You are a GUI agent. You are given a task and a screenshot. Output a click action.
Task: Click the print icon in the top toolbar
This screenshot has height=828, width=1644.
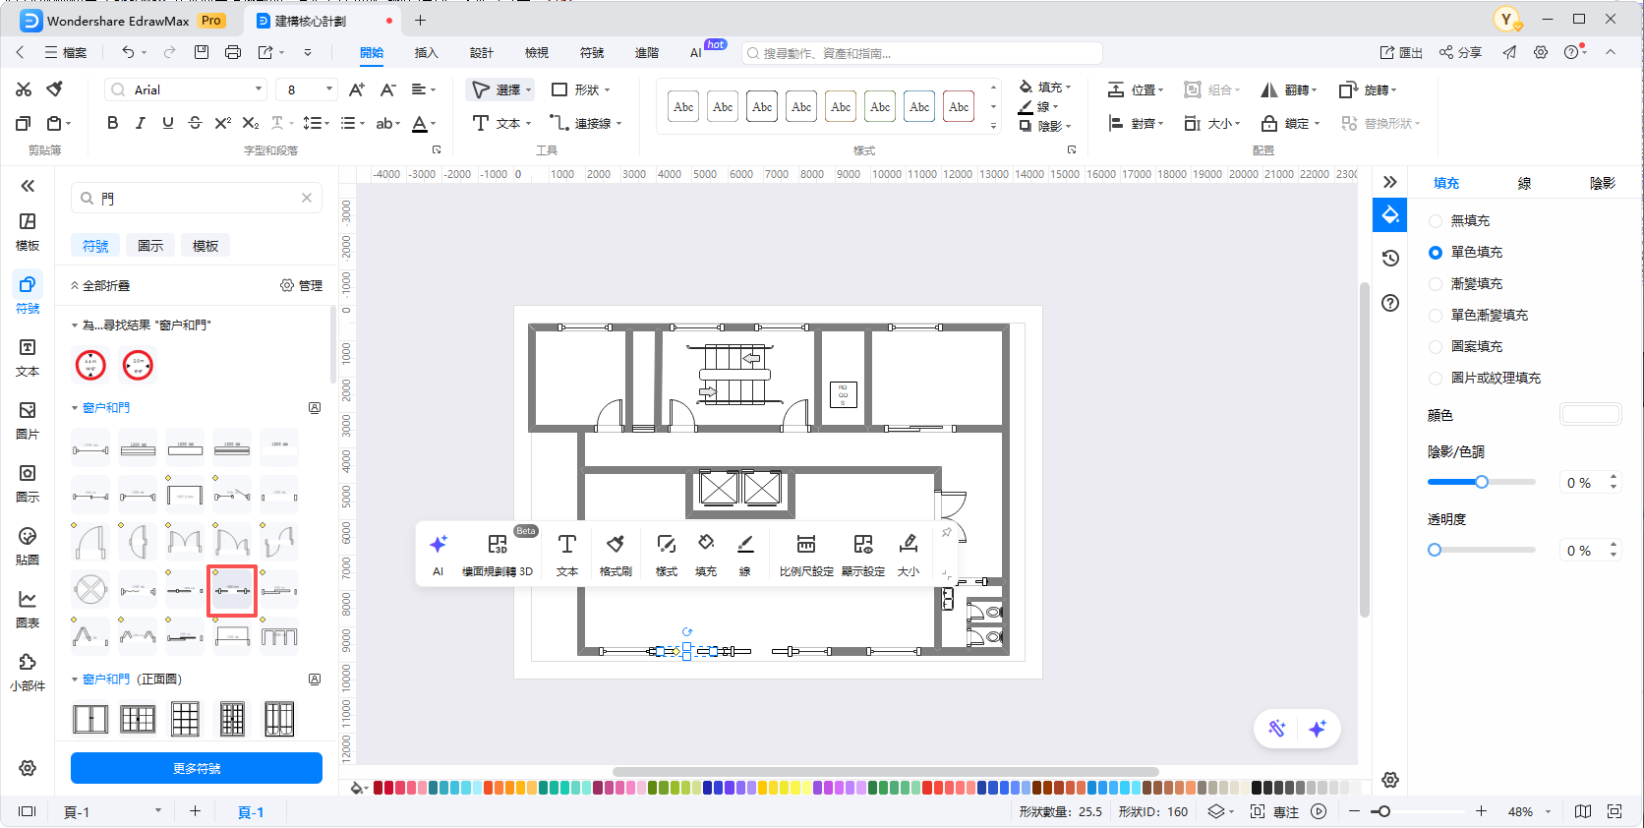pyautogui.click(x=233, y=52)
